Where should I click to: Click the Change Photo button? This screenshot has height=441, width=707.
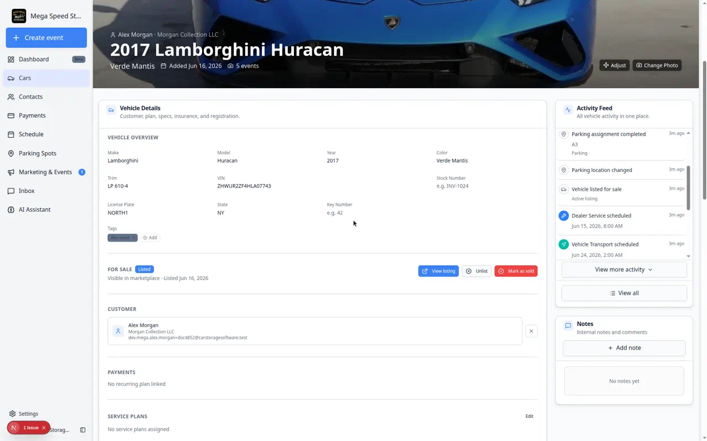tap(657, 65)
